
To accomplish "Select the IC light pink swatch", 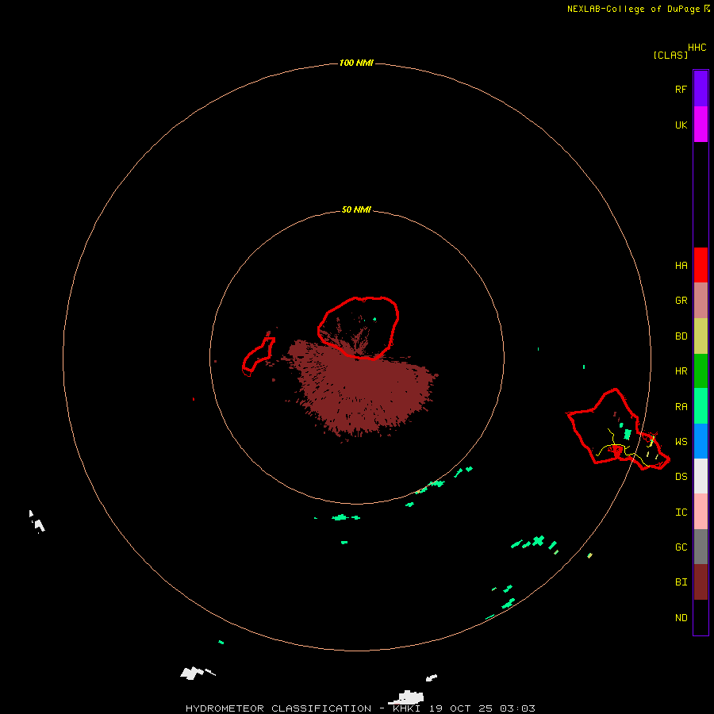I will (x=701, y=512).
